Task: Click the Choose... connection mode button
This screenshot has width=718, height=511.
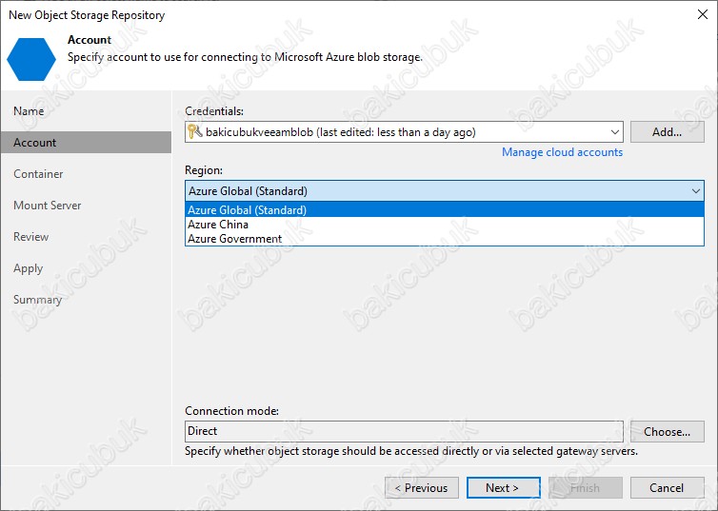Action: click(x=667, y=431)
